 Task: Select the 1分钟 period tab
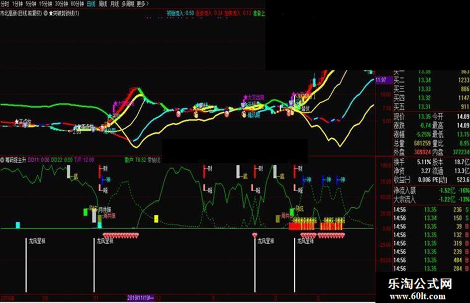pyautogui.click(x=17, y=4)
